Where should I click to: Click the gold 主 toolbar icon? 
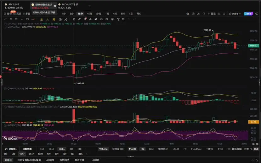pyautogui.click(x=42, y=19)
